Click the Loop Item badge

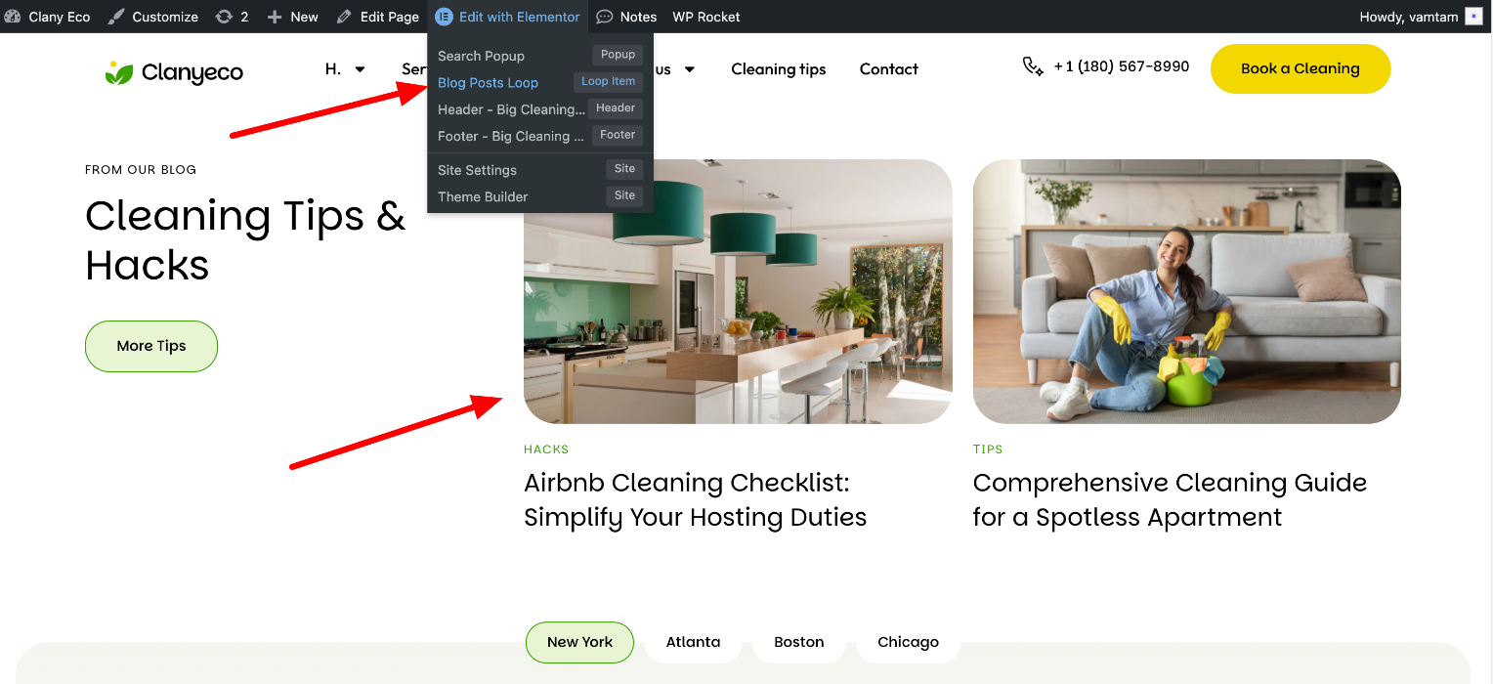[x=608, y=82]
